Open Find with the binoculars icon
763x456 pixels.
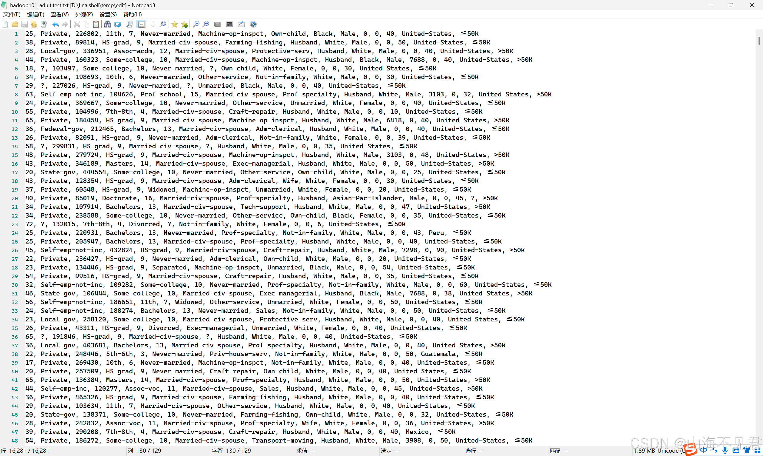tap(107, 24)
